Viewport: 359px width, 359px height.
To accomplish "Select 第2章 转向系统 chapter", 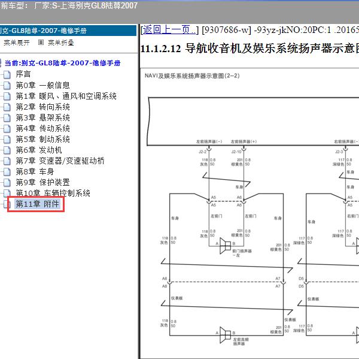I will 43,107.
